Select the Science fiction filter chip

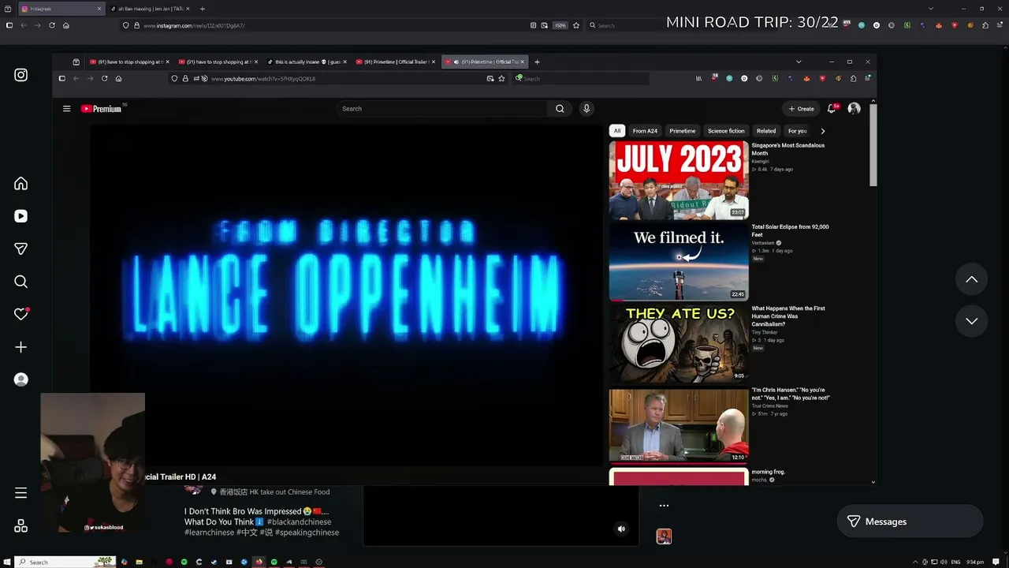click(x=726, y=131)
